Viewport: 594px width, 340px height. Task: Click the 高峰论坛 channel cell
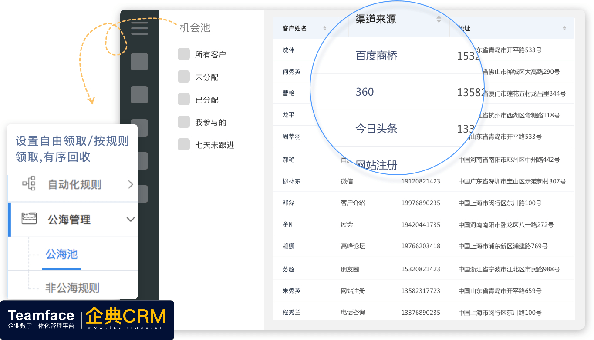coord(353,246)
